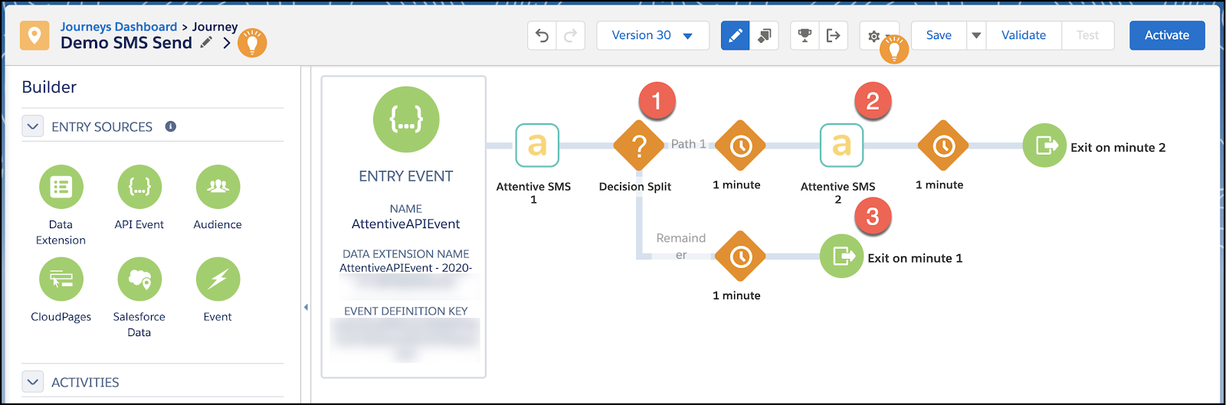Click the ENTRY EVENT heading
Viewport: 1226px width, 405px height.
pos(406,177)
